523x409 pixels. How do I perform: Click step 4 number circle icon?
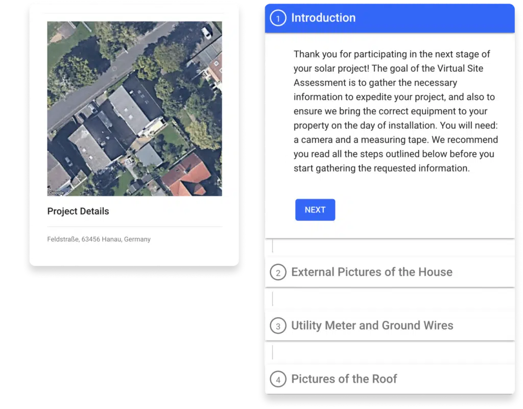click(278, 379)
